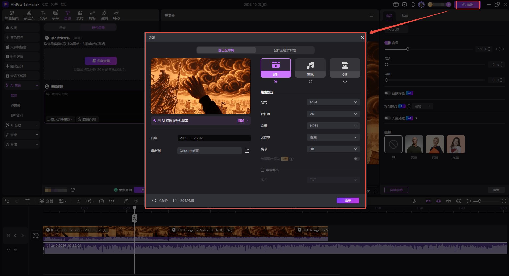This screenshot has height=276, width=509.
Task: Click the delete trash icon in timeline toolbar
Action: click(x=27, y=201)
